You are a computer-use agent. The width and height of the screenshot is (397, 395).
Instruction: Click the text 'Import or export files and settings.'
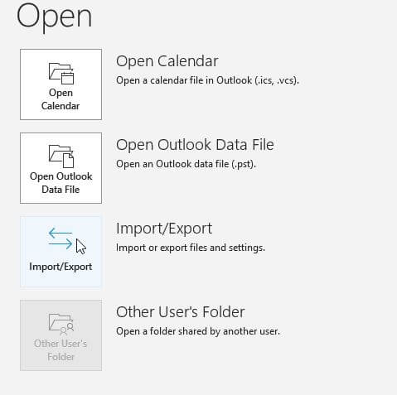click(191, 248)
